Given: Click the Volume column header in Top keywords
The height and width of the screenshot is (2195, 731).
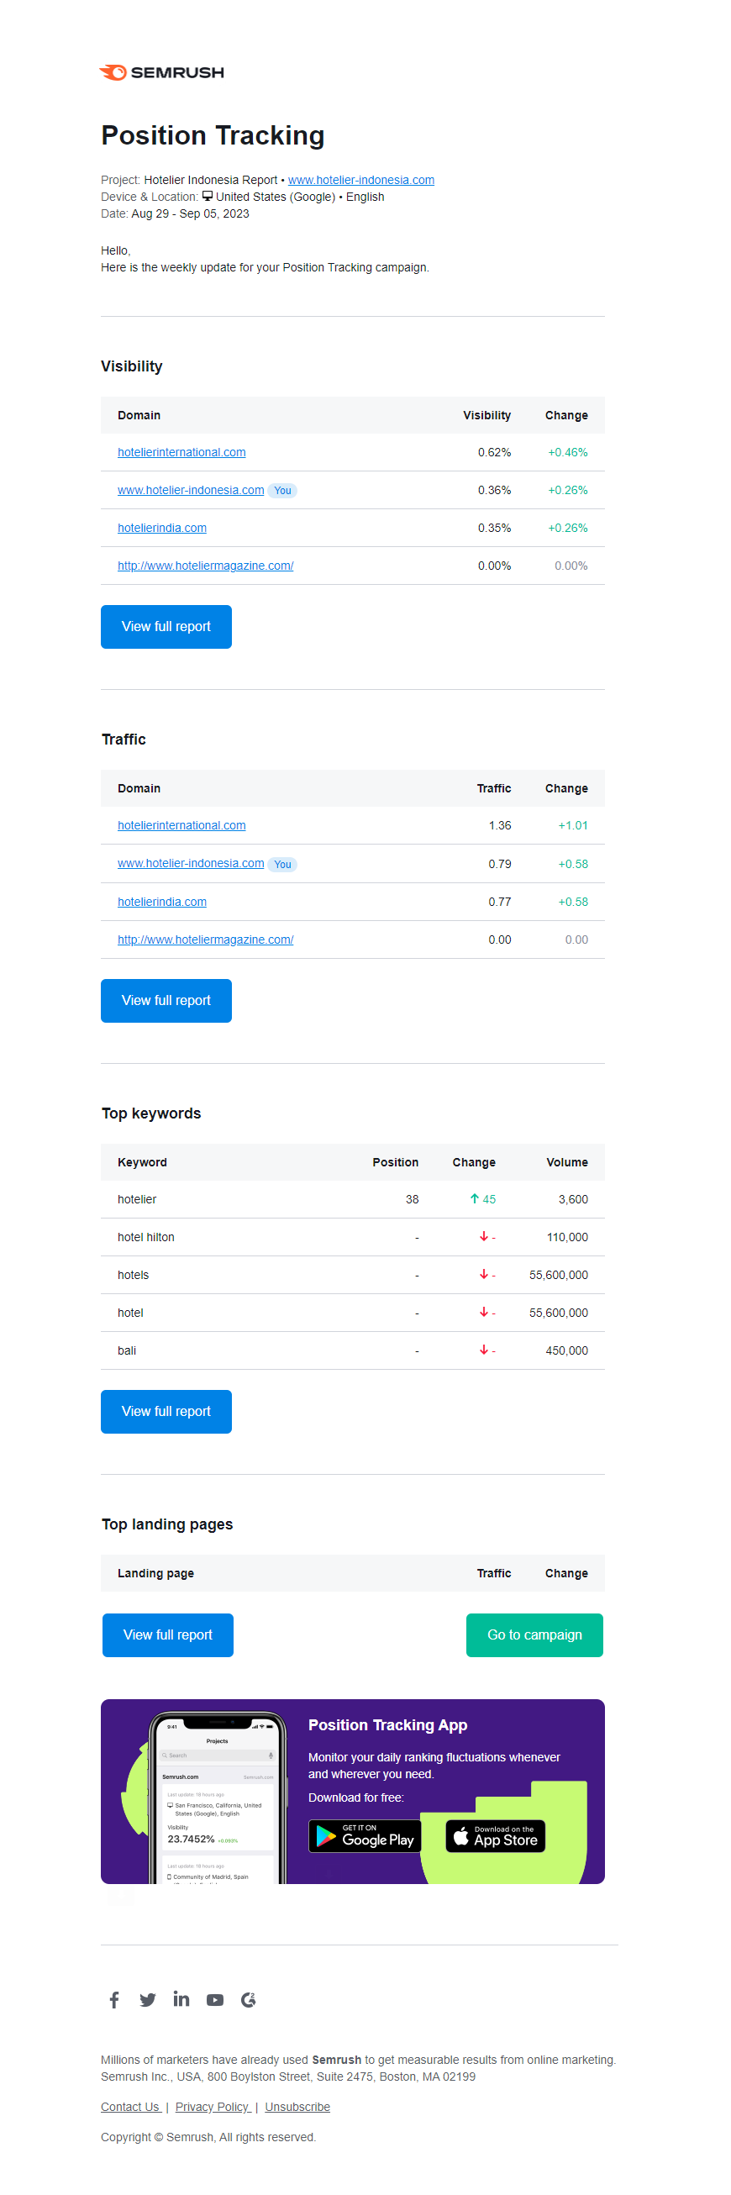Looking at the screenshot, I should (567, 1162).
